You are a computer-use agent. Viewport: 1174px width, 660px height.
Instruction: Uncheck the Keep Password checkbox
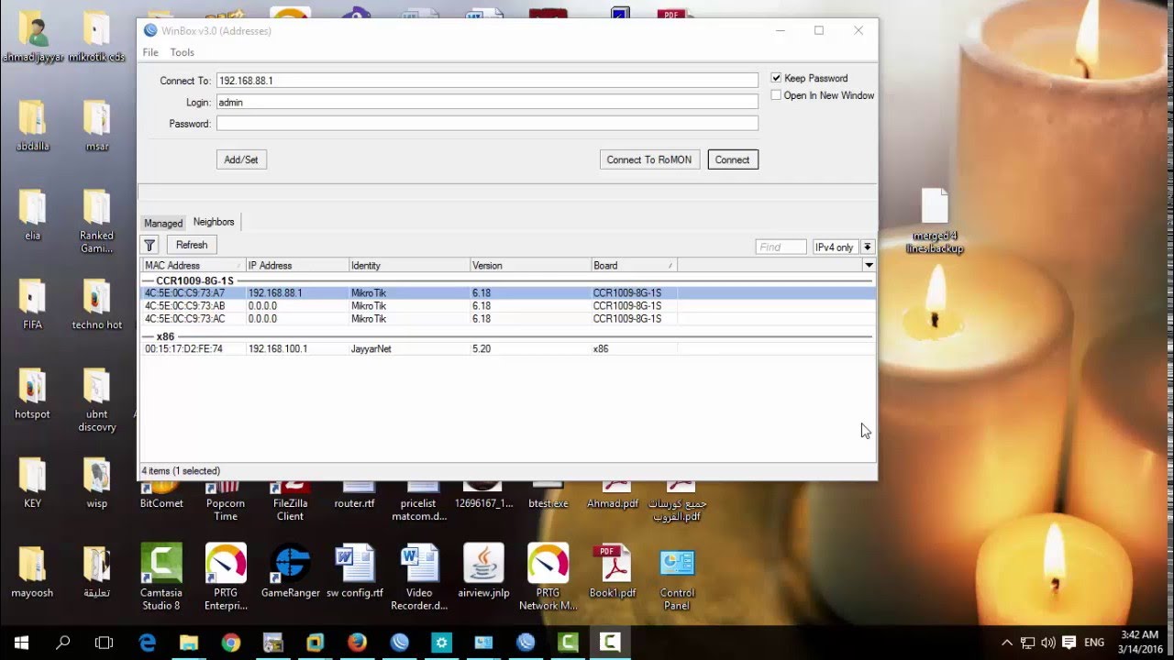[776, 78]
